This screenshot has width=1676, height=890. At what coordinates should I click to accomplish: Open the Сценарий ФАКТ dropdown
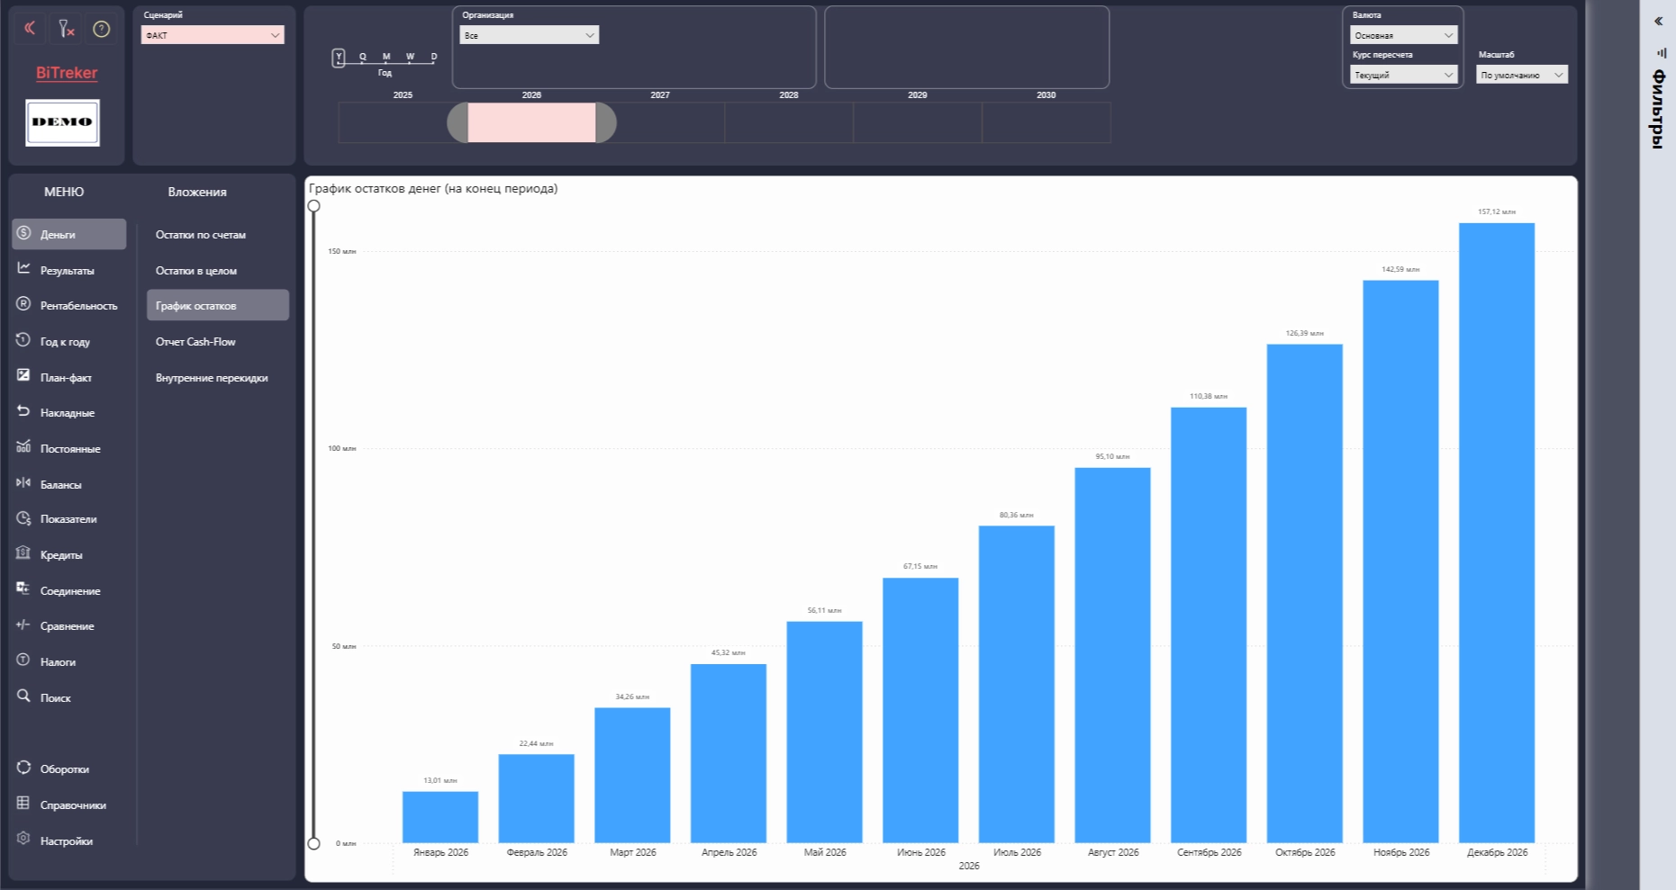[x=213, y=35]
